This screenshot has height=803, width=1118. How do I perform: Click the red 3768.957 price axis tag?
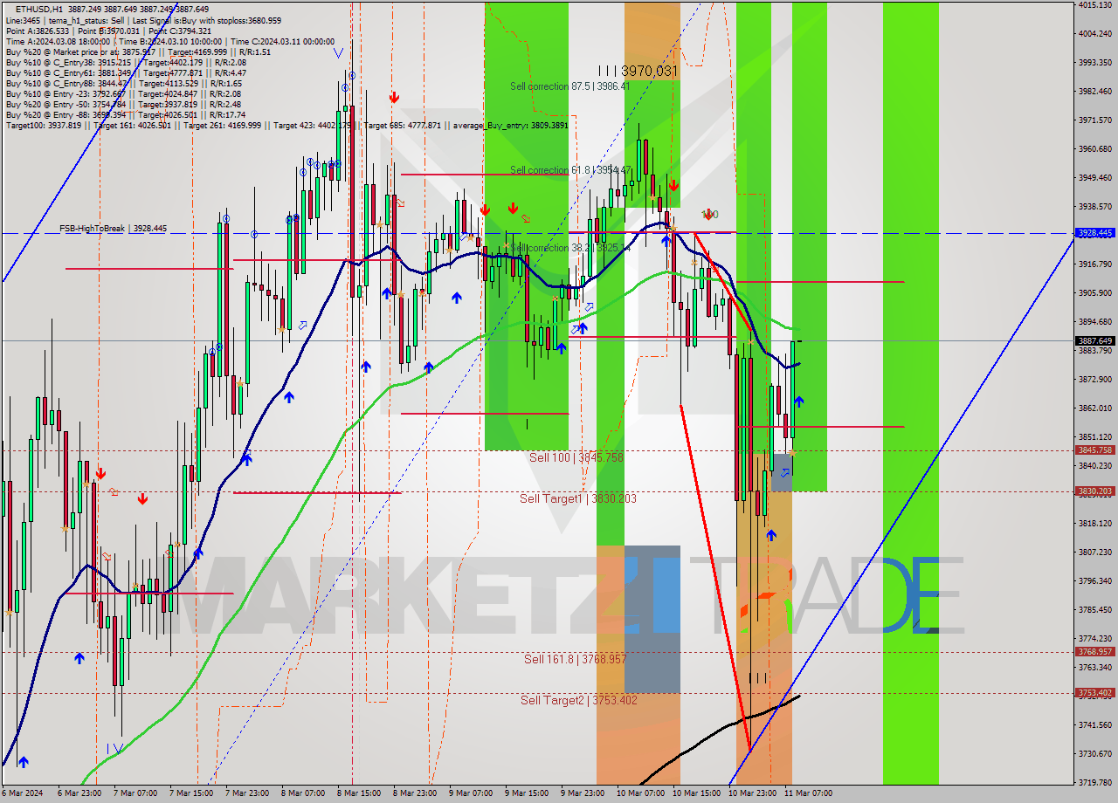[1095, 652]
